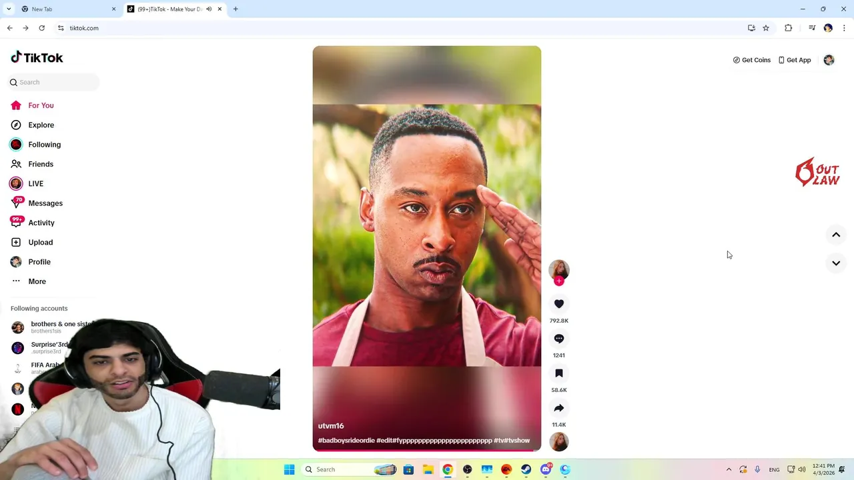Open the media controls button

[812, 28]
